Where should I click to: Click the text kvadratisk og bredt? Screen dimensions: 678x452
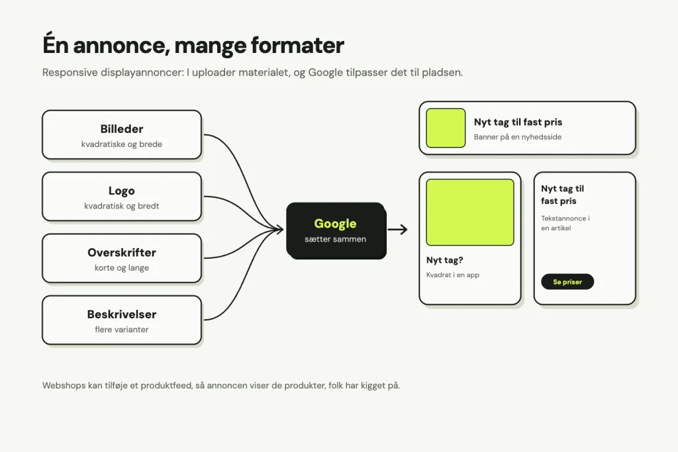(x=122, y=206)
